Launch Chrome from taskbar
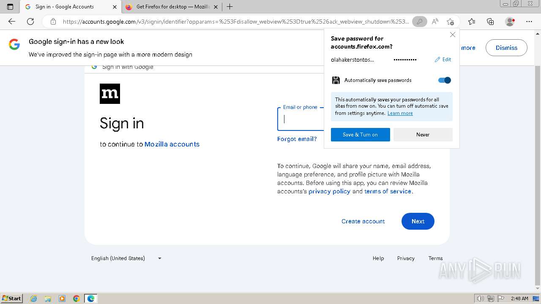541x304 pixels. (77, 299)
